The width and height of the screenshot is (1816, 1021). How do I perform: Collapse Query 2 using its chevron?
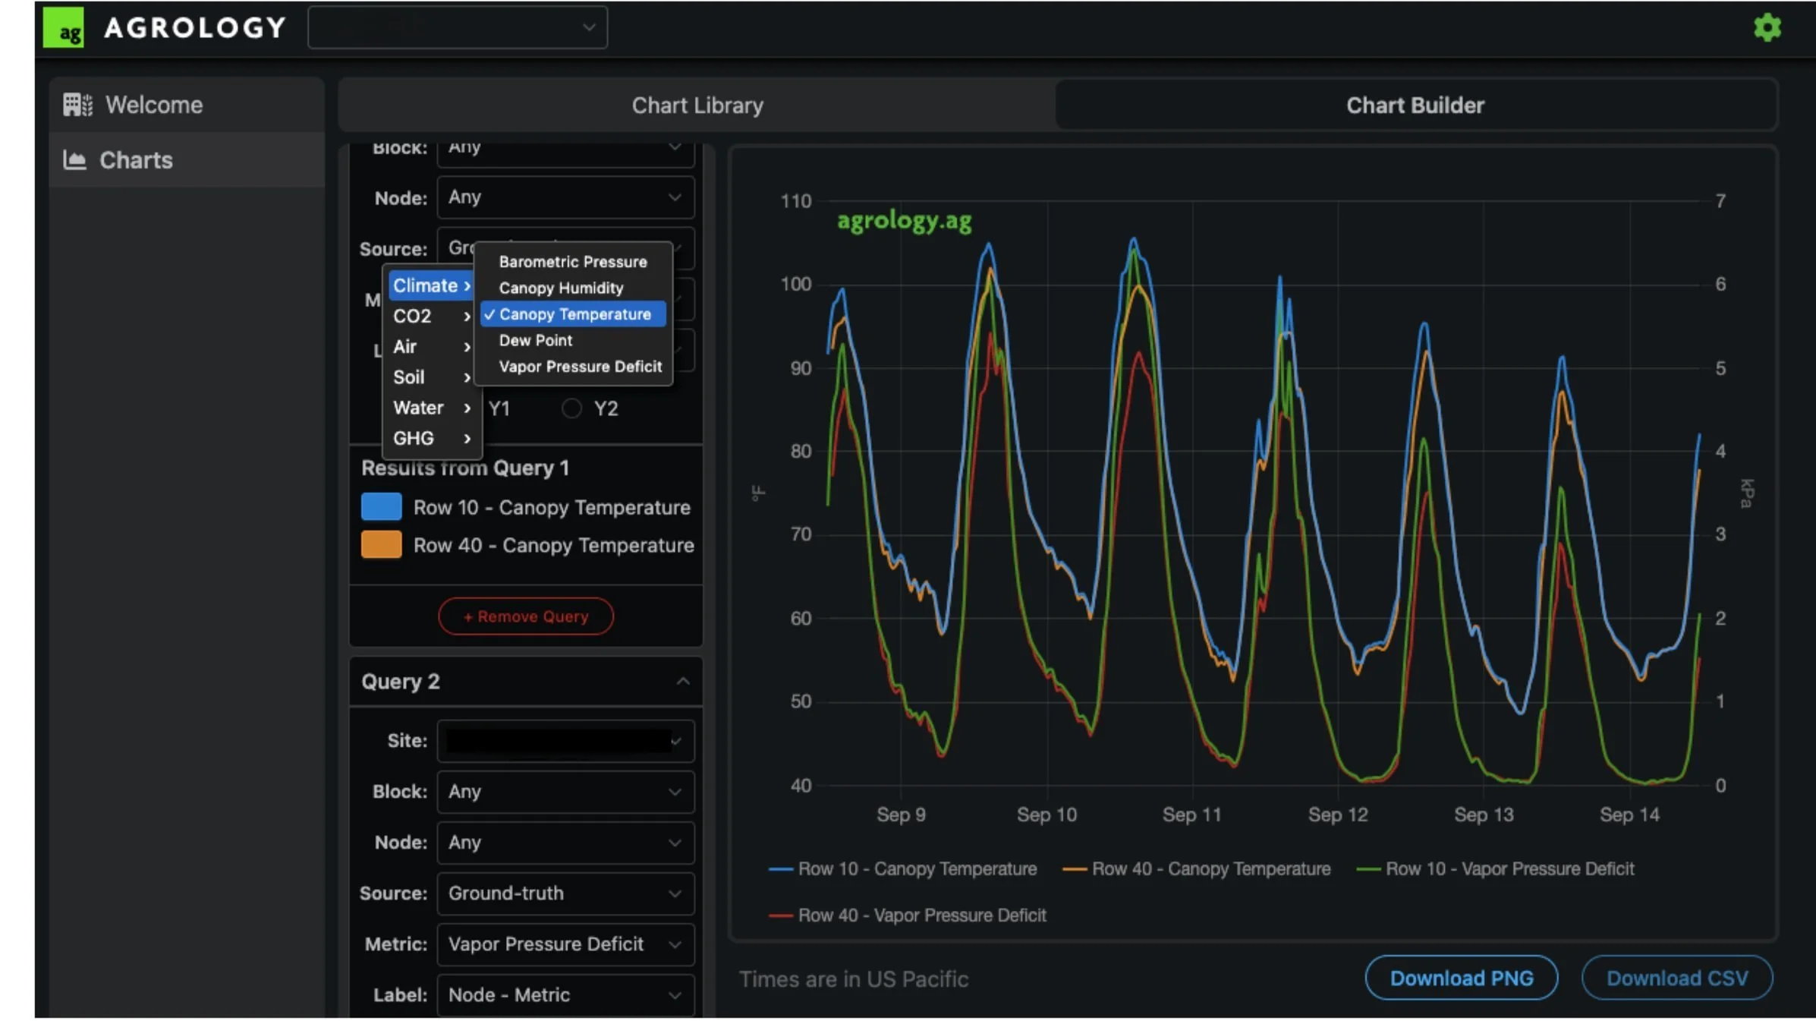click(x=682, y=681)
